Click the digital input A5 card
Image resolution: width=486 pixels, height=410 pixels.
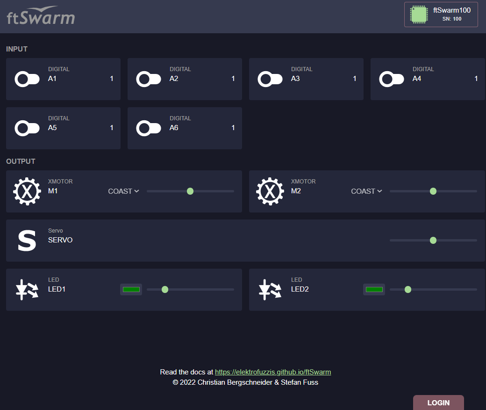tap(63, 128)
